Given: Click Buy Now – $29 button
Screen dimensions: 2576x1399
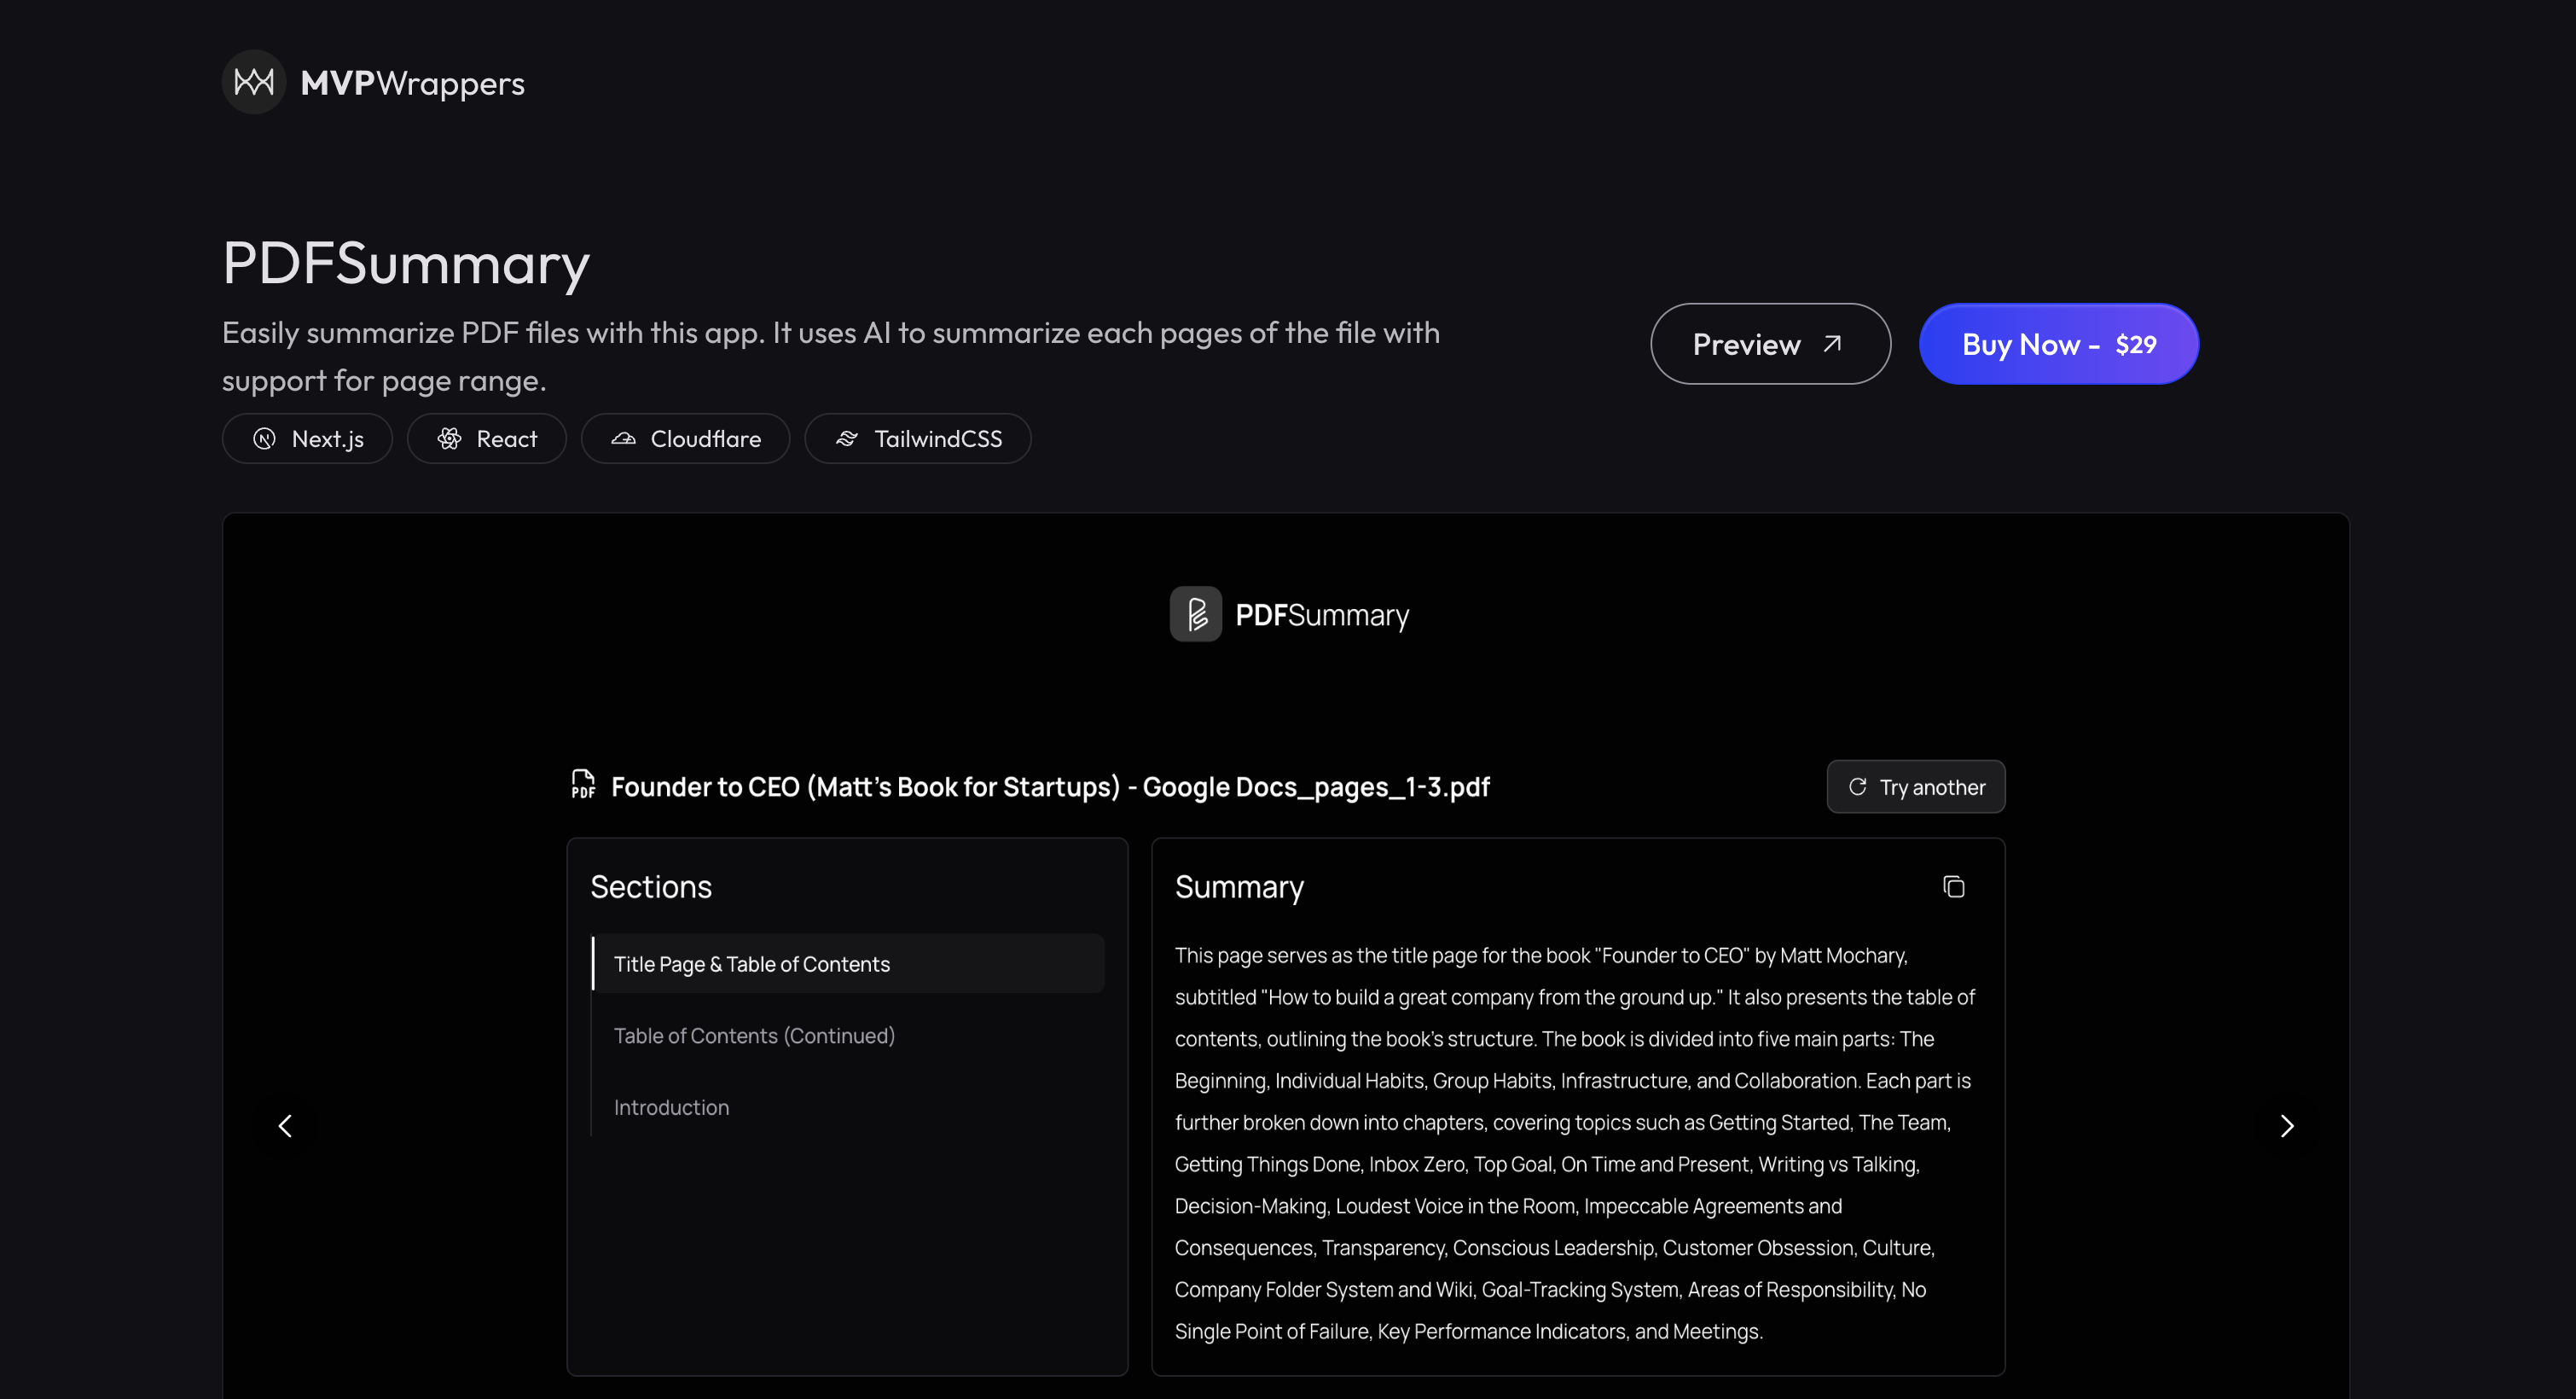Looking at the screenshot, I should [x=2058, y=344].
